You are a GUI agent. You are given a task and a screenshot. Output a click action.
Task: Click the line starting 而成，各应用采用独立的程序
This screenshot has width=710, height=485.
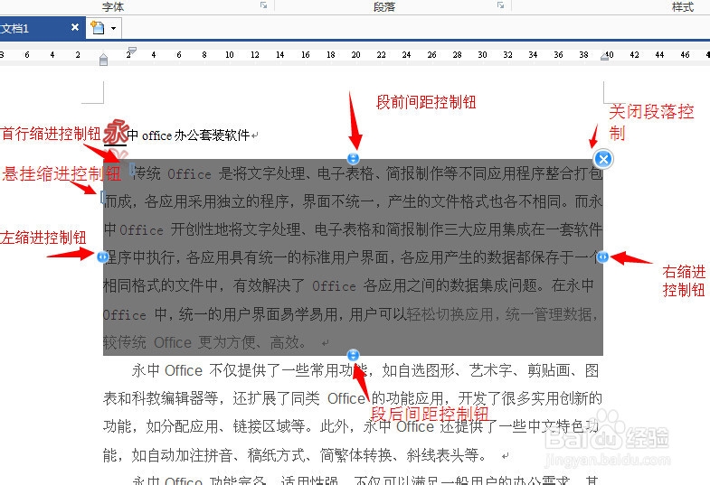click(353, 201)
